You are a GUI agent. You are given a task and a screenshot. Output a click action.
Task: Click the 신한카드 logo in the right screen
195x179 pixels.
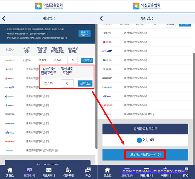(107, 60)
